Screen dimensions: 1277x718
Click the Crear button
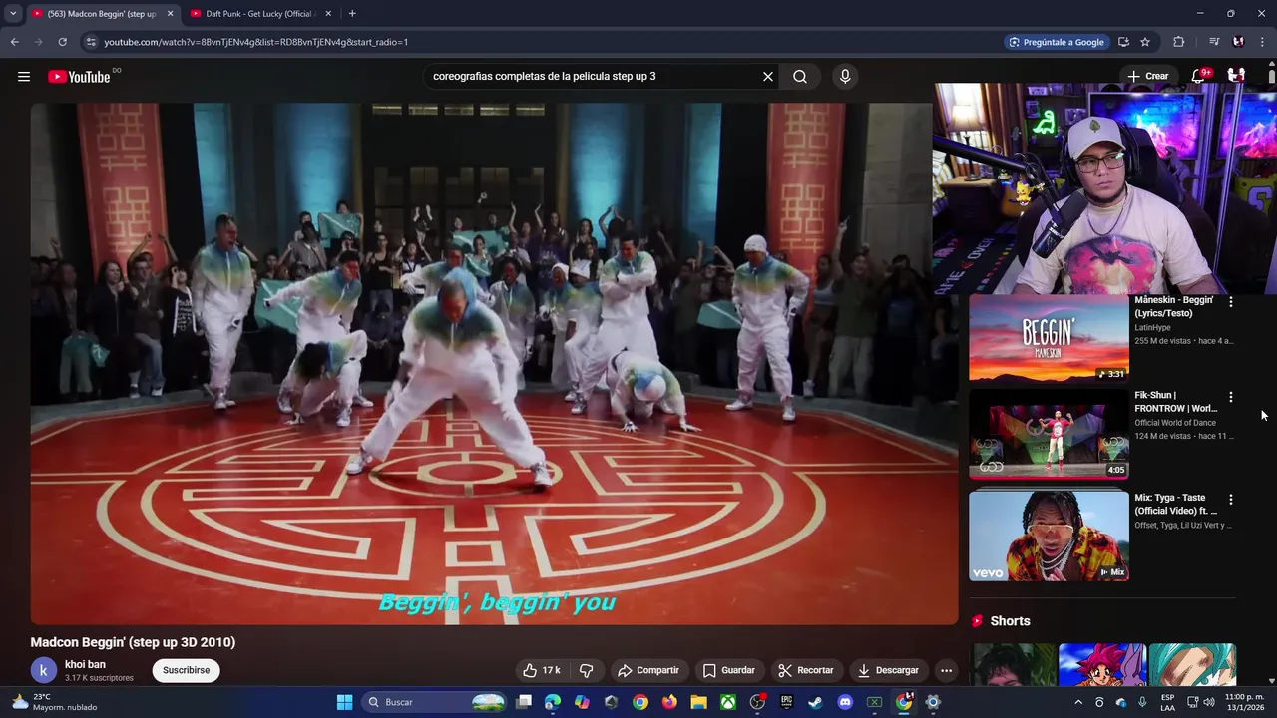click(x=1147, y=76)
